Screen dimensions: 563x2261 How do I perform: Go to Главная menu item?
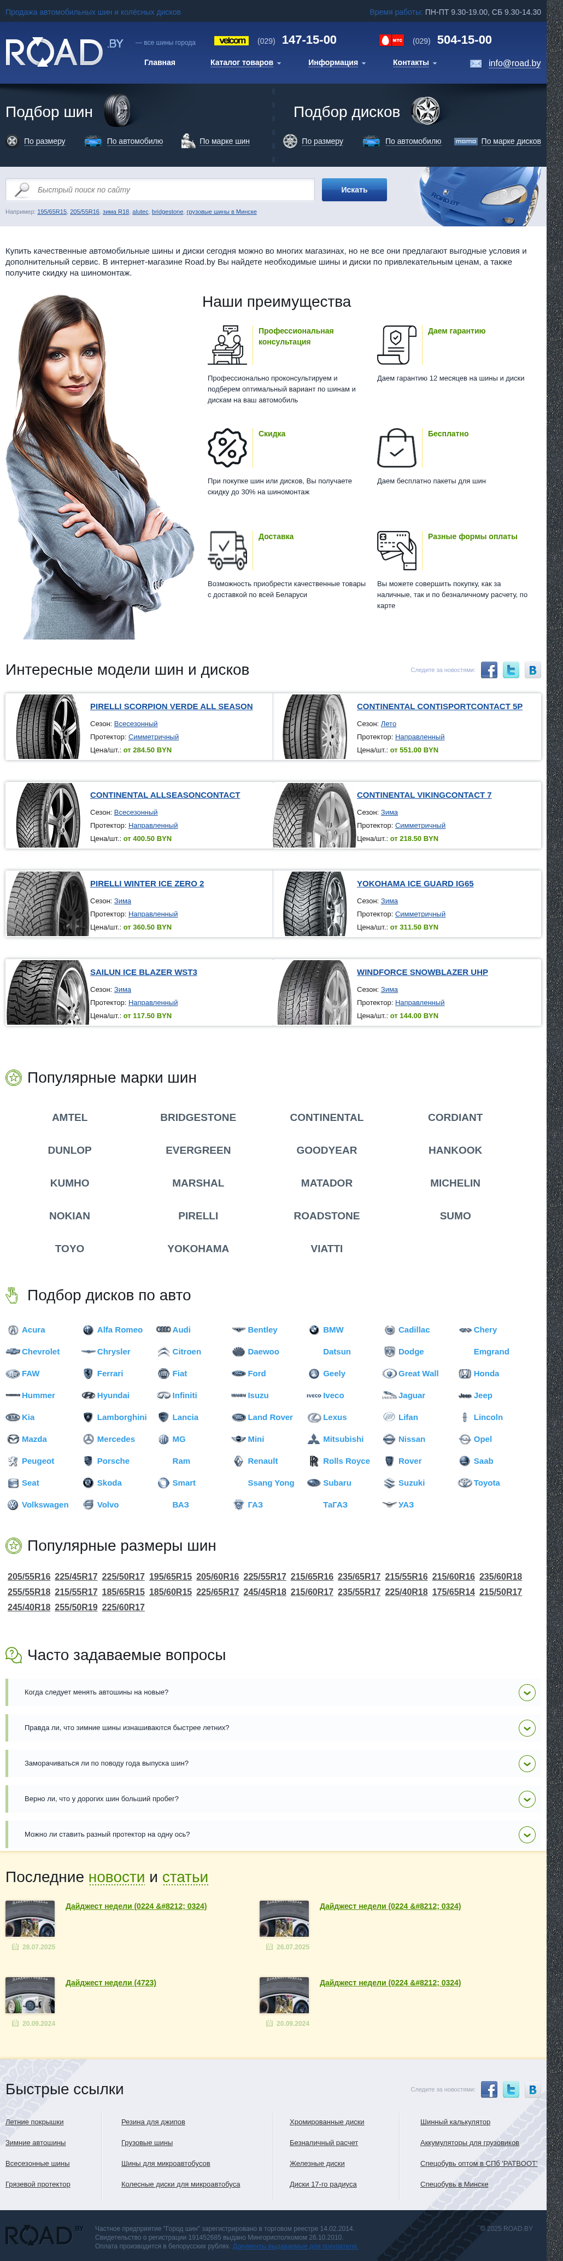coord(160,63)
